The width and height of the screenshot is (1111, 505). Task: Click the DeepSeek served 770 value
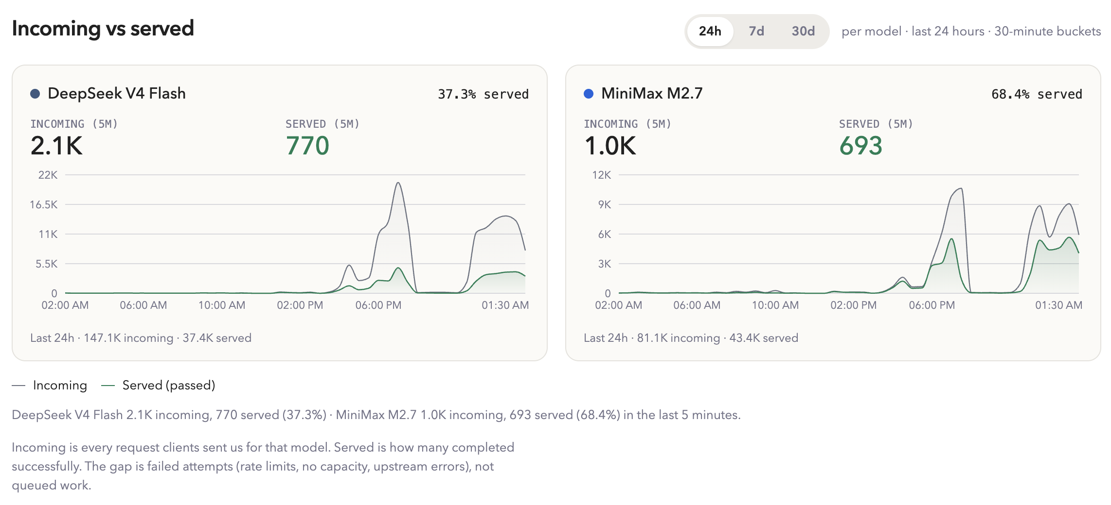point(307,146)
